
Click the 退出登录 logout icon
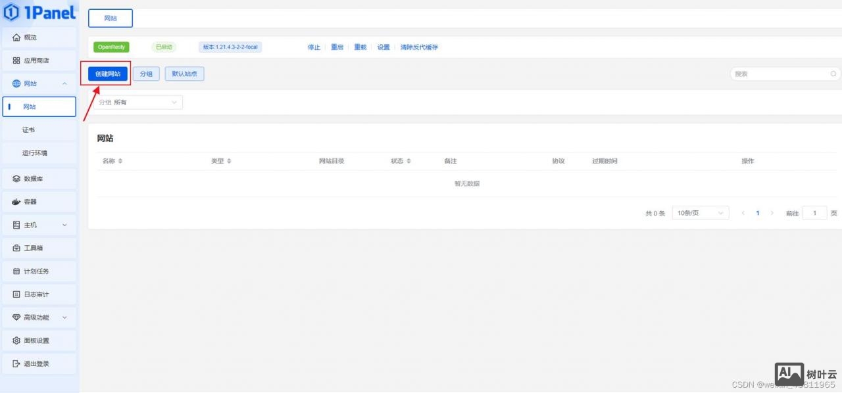tap(16, 363)
